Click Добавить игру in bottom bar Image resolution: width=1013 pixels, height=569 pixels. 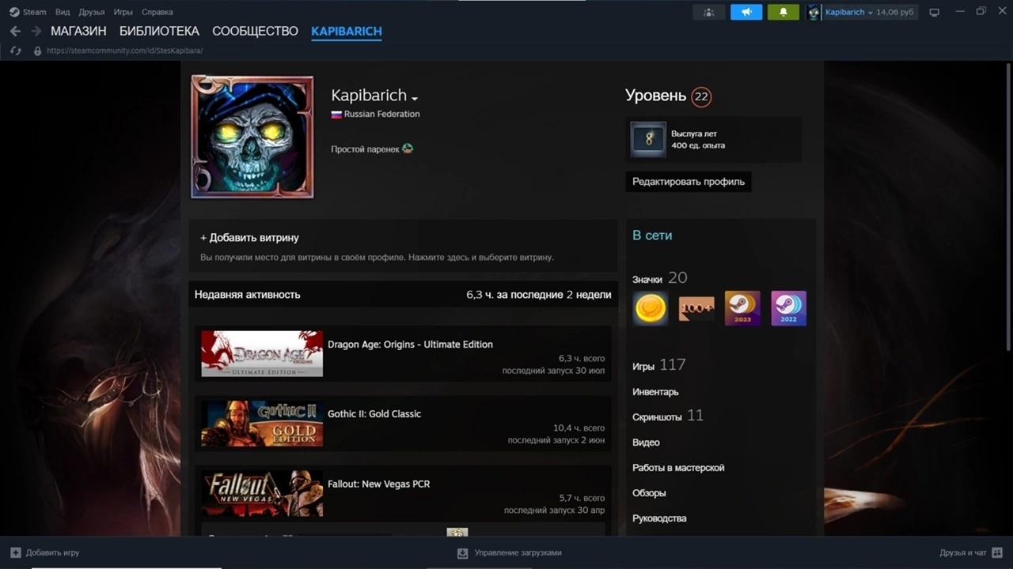tap(52, 552)
